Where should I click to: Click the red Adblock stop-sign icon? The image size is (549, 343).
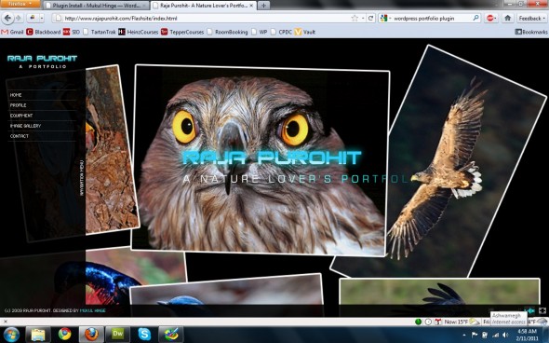click(489, 18)
